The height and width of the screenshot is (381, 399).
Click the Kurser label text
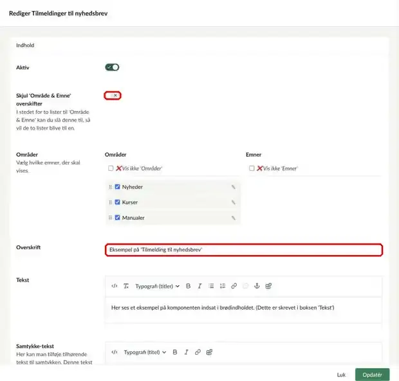pyautogui.click(x=130, y=202)
